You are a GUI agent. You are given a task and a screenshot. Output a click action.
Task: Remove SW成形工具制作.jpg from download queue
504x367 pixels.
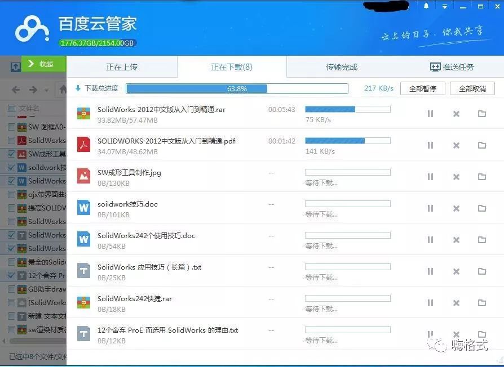pyautogui.click(x=456, y=176)
